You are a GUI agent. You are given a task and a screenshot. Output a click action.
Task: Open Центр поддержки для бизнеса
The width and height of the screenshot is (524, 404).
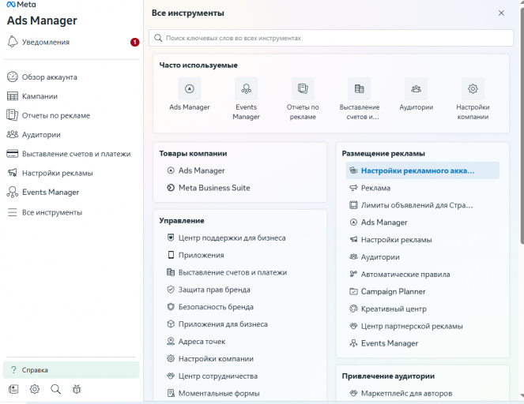pyautogui.click(x=232, y=238)
